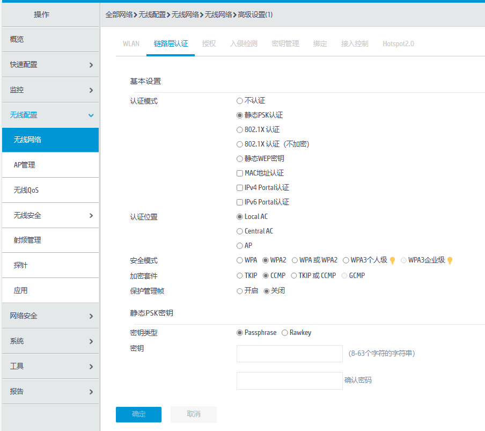
Task: Select Local AC as authentication location
Action: (240, 217)
